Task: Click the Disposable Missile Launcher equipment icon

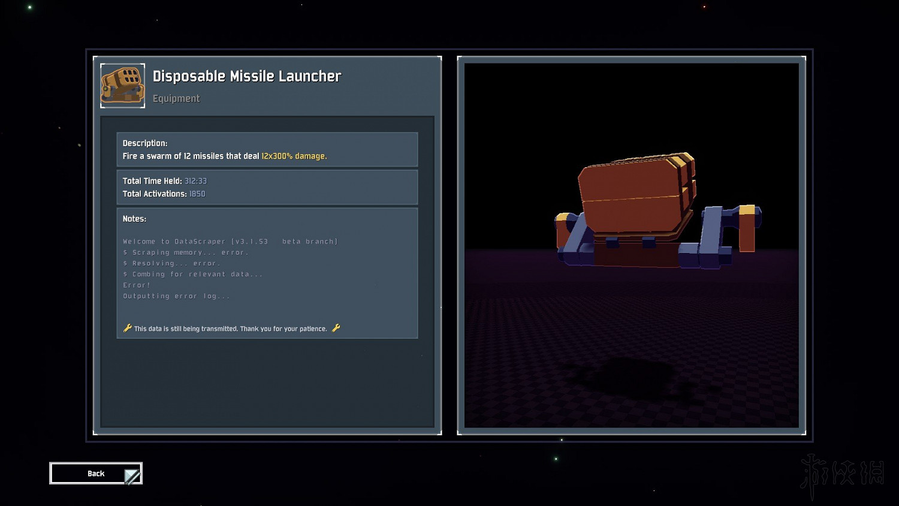Action: pyautogui.click(x=122, y=86)
